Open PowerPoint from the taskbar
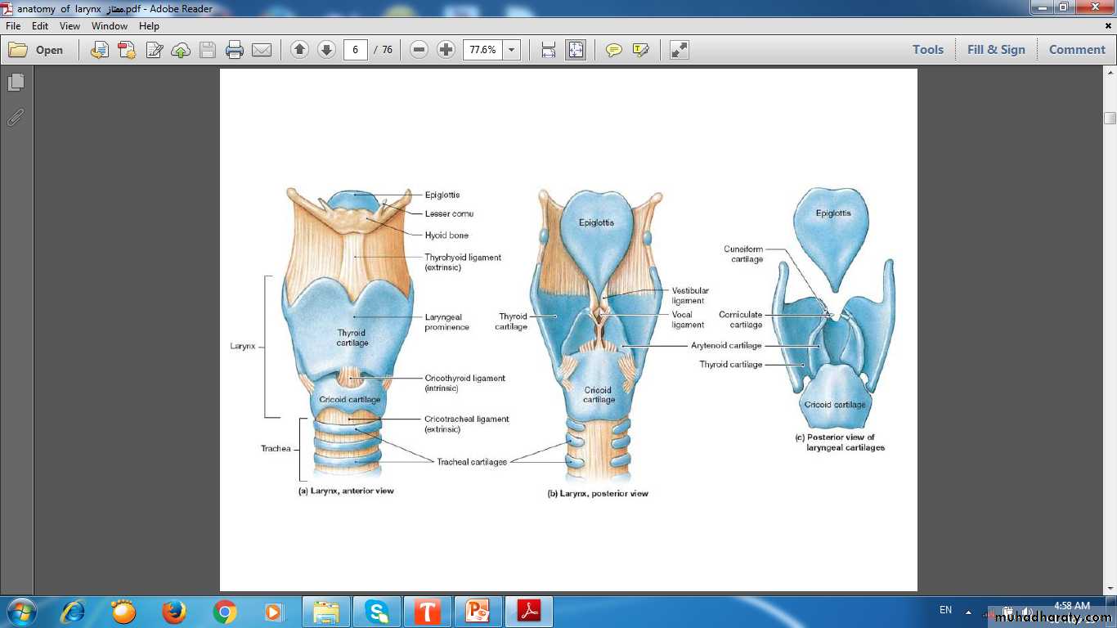Viewport: 1117px width, 628px height. [478, 611]
